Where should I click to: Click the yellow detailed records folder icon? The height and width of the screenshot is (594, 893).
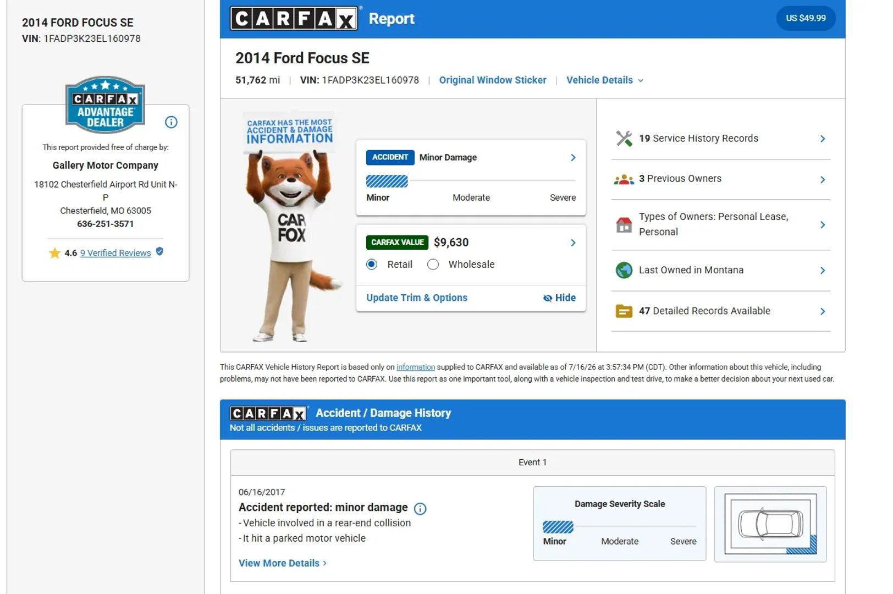click(x=624, y=311)
